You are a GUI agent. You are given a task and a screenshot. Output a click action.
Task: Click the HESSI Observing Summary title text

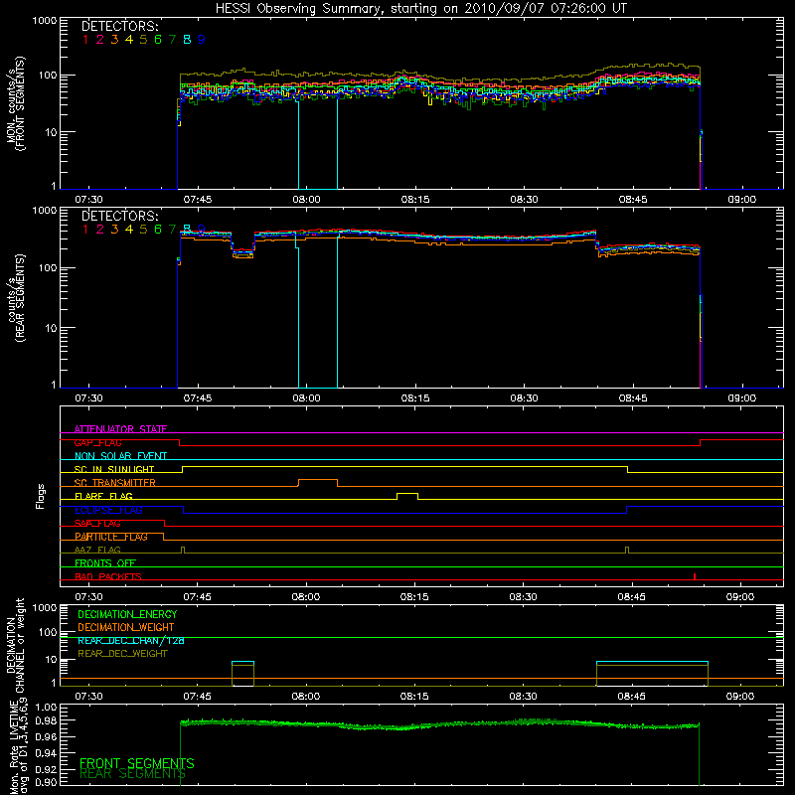coord(421,9)
